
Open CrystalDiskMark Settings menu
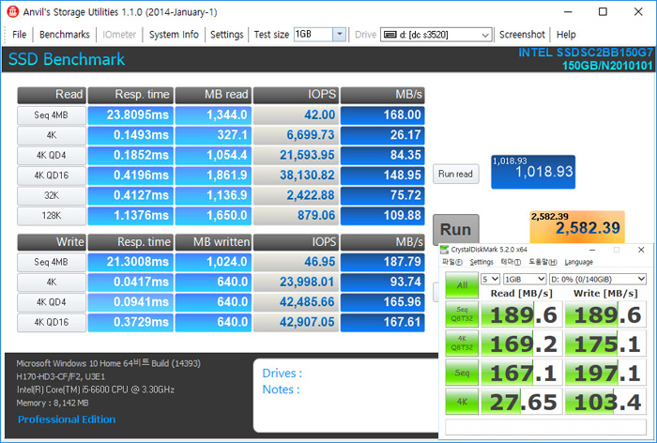point(481,262)
